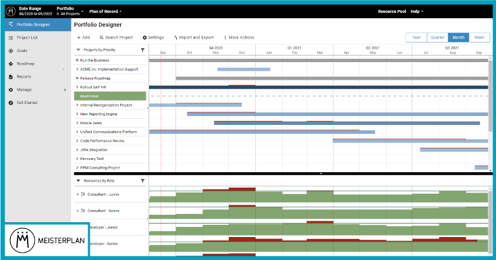This screenshot has width=496, height=260.
Task: Expand Run the Business group
Action: click(77, 60)
